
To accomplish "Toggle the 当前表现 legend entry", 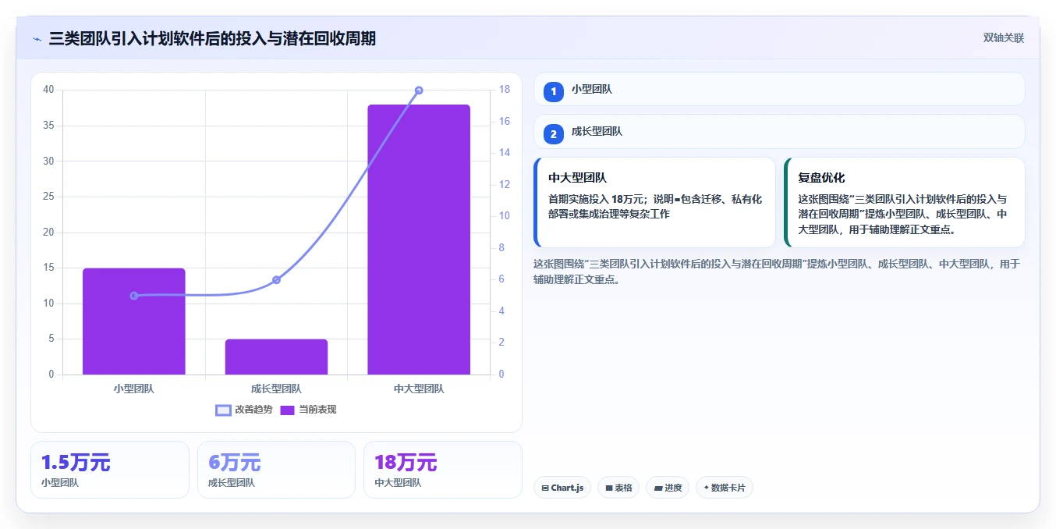I will click(308, 410).
